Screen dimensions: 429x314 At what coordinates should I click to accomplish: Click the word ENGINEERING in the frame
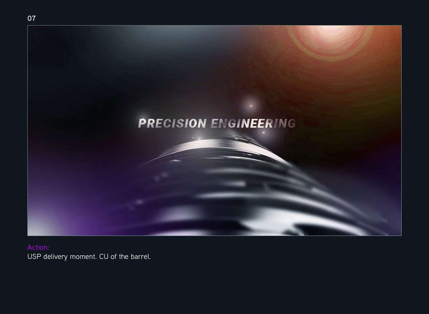click(253, 123)
